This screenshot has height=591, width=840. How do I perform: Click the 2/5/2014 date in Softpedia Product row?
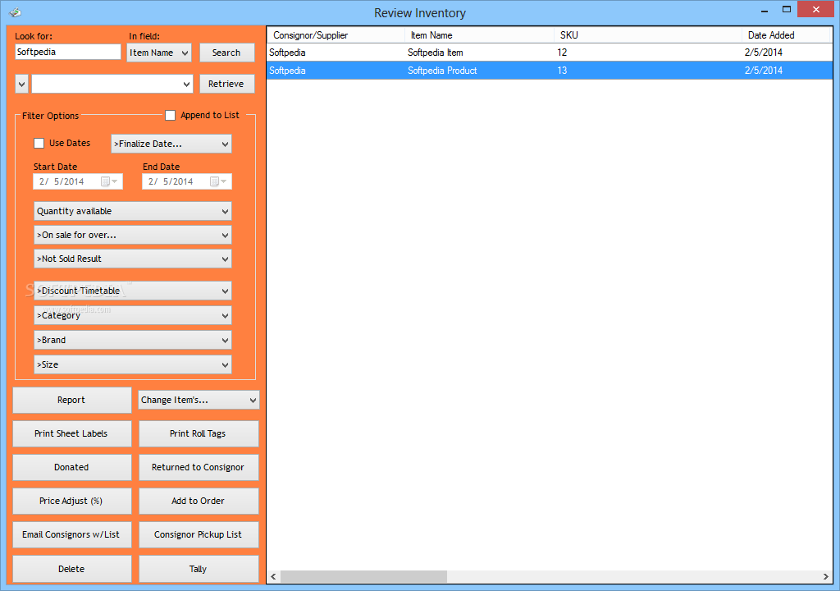coord(764,71)
